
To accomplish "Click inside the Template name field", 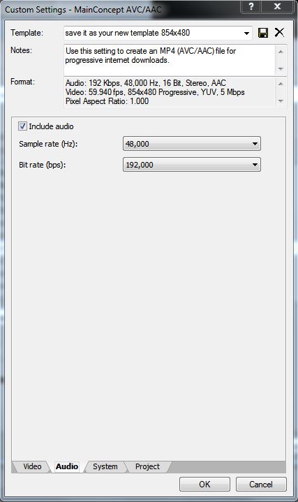I will point(153,33).
